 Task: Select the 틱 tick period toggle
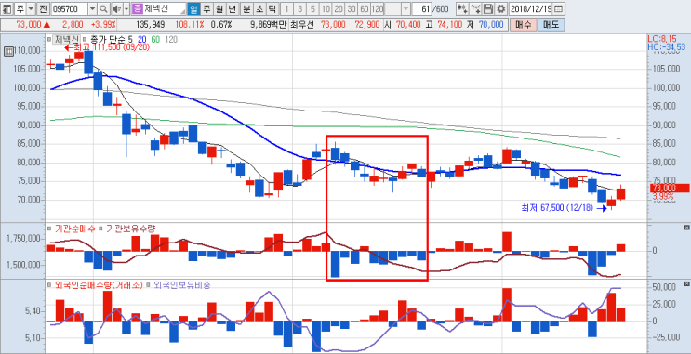point(272,8)
